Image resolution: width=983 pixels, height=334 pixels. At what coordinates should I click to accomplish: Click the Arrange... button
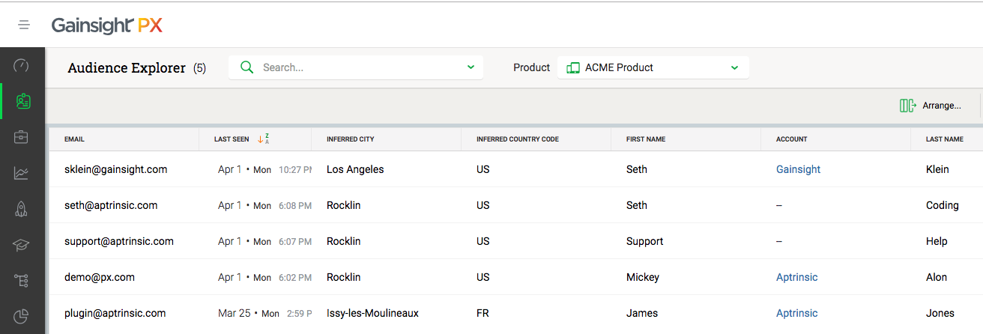pyautogui.click(x=930, y=106)
